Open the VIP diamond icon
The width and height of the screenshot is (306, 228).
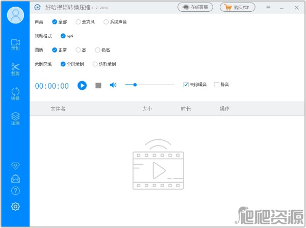click(x=15, y=166)
